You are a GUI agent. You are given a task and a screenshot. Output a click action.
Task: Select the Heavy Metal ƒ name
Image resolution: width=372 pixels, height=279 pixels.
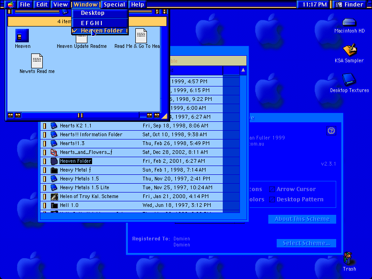click(75, 170)
